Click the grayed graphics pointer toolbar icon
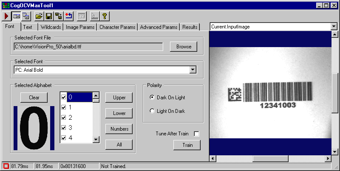The image size is (340, 171). 94,16
